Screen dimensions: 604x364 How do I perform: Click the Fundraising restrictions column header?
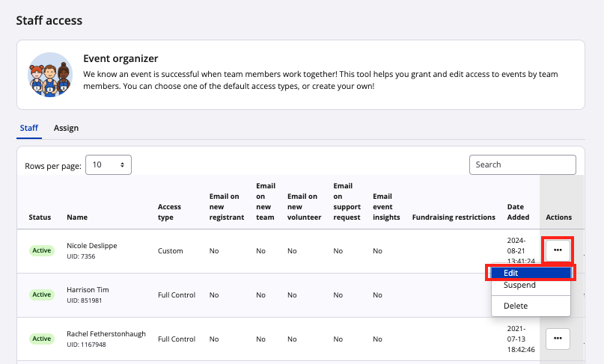click(454, 218)
